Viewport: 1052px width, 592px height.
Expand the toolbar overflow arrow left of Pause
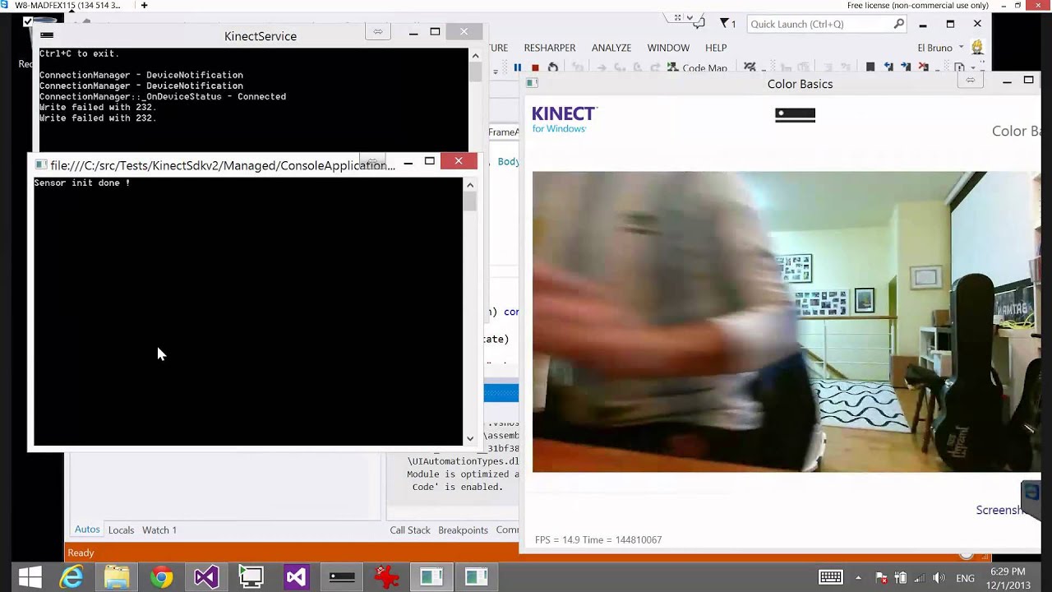click(x=495, y=72)
